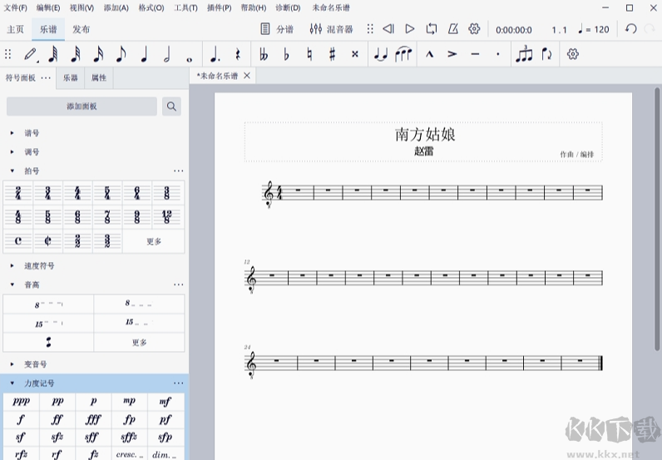The image size is (662, 460).
Task: Toggle the natural accidental
Action: [309, 54]
